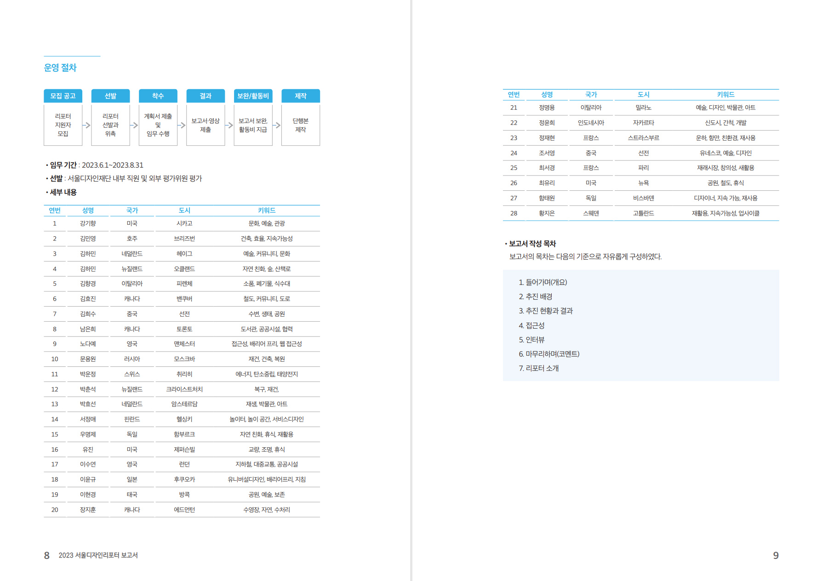The width and height of the screenshot is (823, 581).
Task: Click the 도시 column header on right table
Action: coord(643,94)
